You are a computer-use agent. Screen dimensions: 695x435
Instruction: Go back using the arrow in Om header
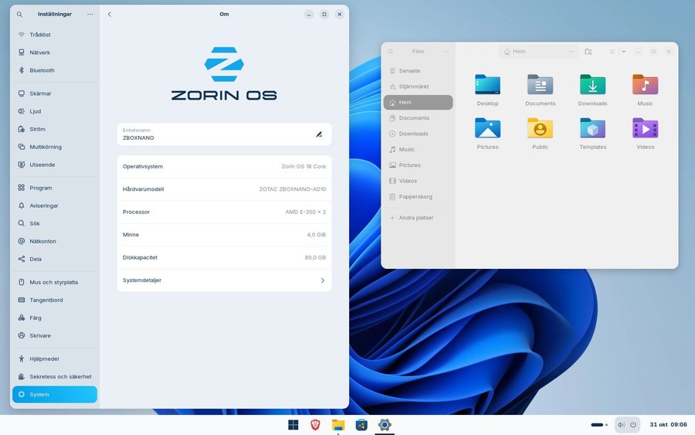[110, 14]
